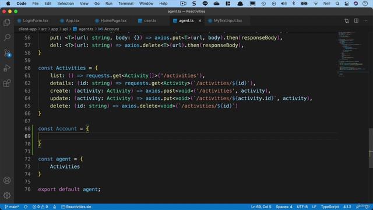Click the Bluetooth menu bar icon
Viewport: 373px width, 210px height.
tap(294, 3)
